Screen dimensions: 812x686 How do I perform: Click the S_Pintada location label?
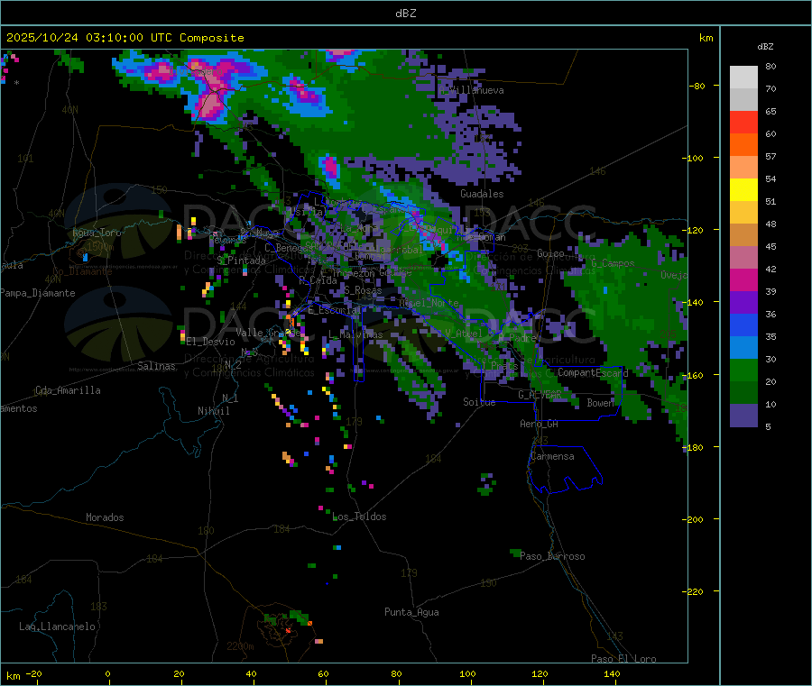point(241,261)
